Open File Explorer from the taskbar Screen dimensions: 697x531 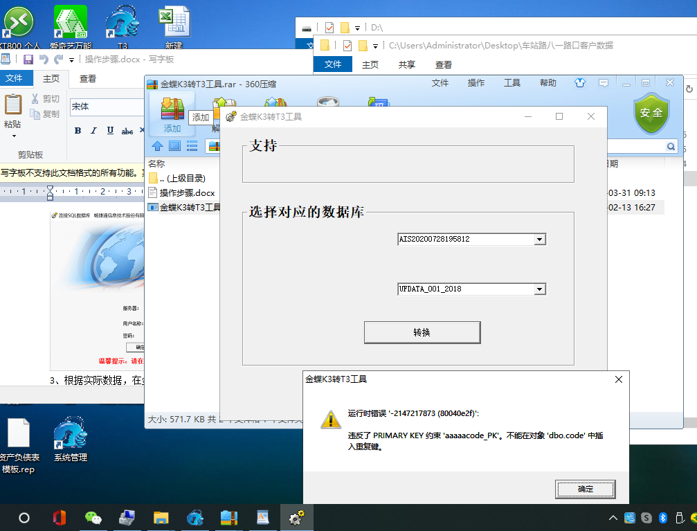(x=161, y=518)
